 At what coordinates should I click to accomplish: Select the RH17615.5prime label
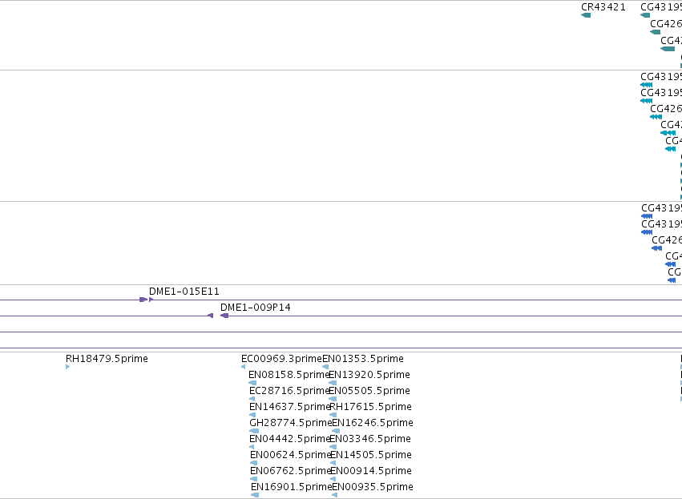click(370, 407)
